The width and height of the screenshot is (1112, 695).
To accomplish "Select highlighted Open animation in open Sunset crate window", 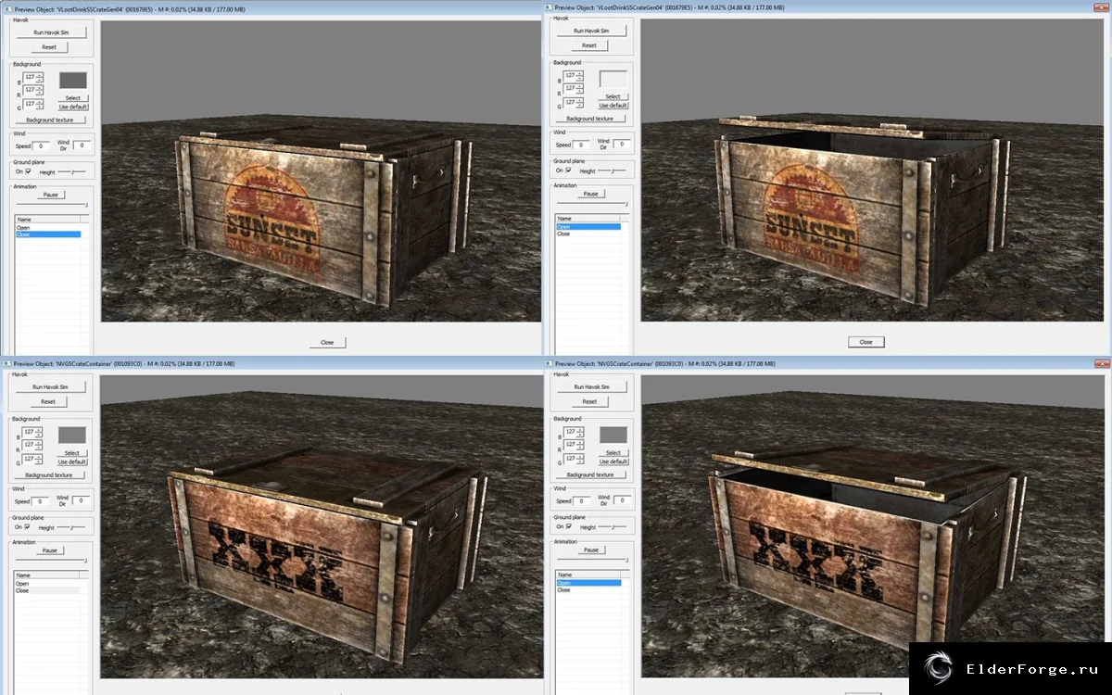I will coord(588,227).
